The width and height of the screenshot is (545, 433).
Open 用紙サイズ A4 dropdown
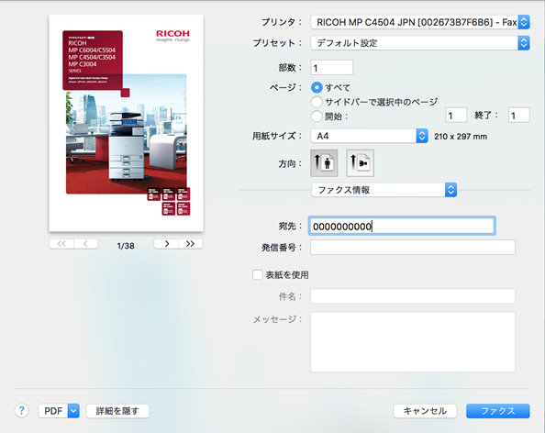369,136
